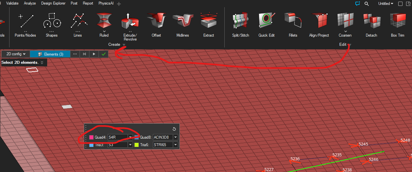The image size is (412, 172).
Task: Open the Validate ribbon tab
Action: point(12,3)
